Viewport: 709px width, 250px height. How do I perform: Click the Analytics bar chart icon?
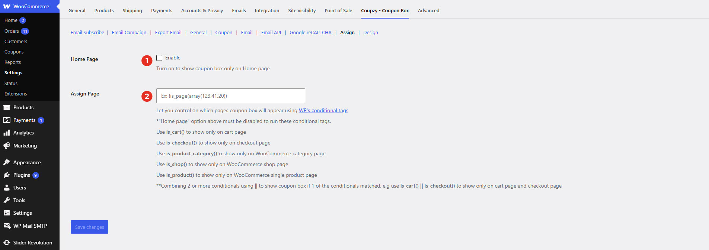7,133
